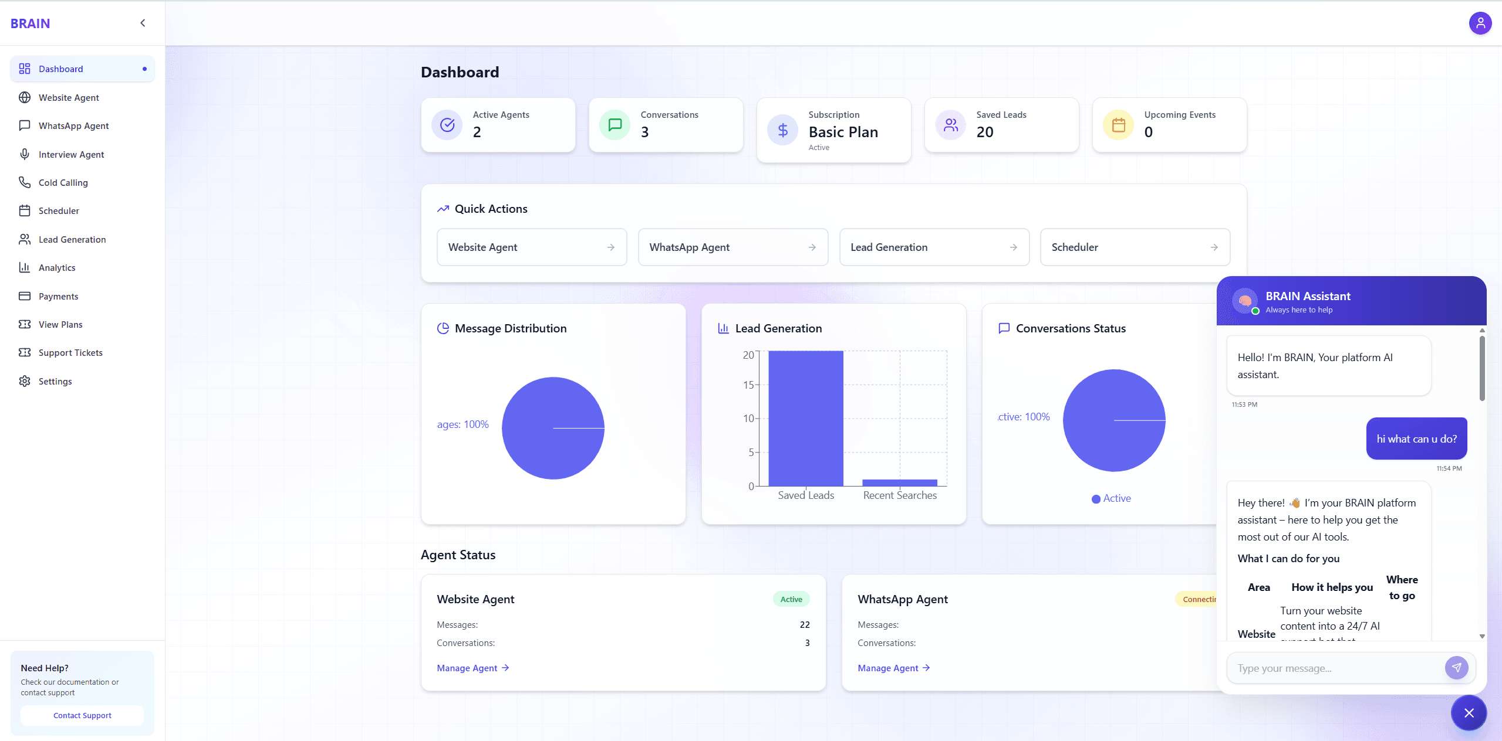Click the Cold Calling phone icon
This screenshot has height=741, width=1502.
(25, 182)
